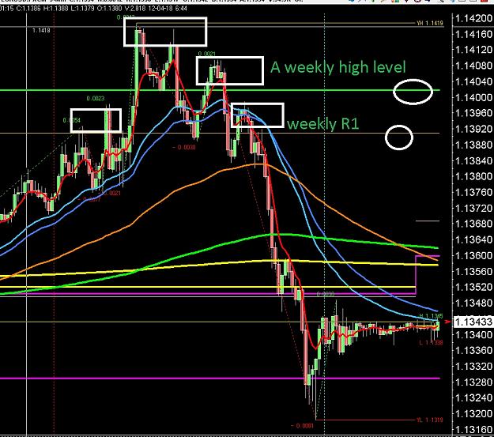Click the red - 0.0030 swing label
Viewport: 494px width, 437px height.
point(184,147)
